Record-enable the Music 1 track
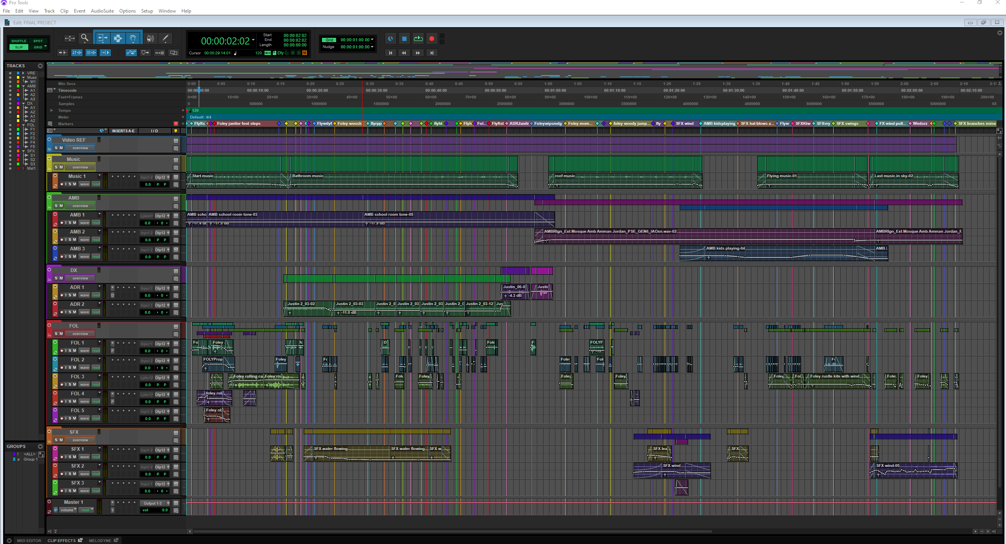The height and width of the screenshot is (544, 1006). click(62, 184)
